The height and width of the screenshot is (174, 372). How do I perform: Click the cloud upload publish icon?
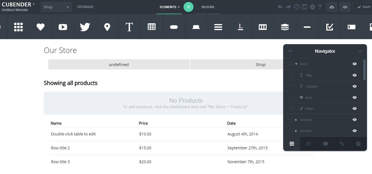(332, 7)
